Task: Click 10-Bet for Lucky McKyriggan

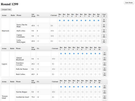Action: pos(104,41)
